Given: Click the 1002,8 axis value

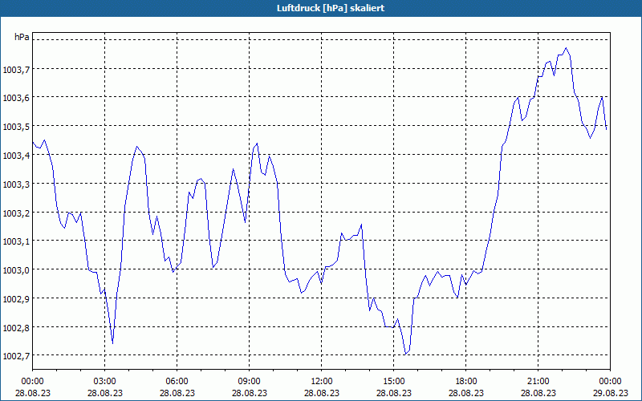Looking at the screenshot, I should [x=16, y=328].
